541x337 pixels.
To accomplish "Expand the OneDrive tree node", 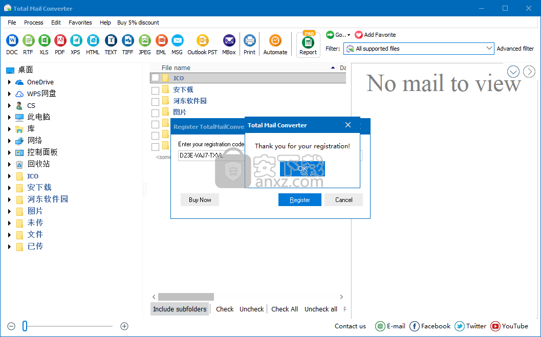I will (9, 82).
